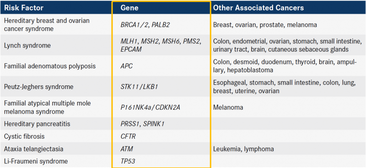Select the Peutz-Jeghers syndrome row label
The width and height of the screenshot is (366, 168).
[x=38, y=87]
